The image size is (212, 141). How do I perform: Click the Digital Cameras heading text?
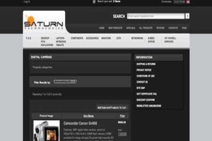[41, 57]
